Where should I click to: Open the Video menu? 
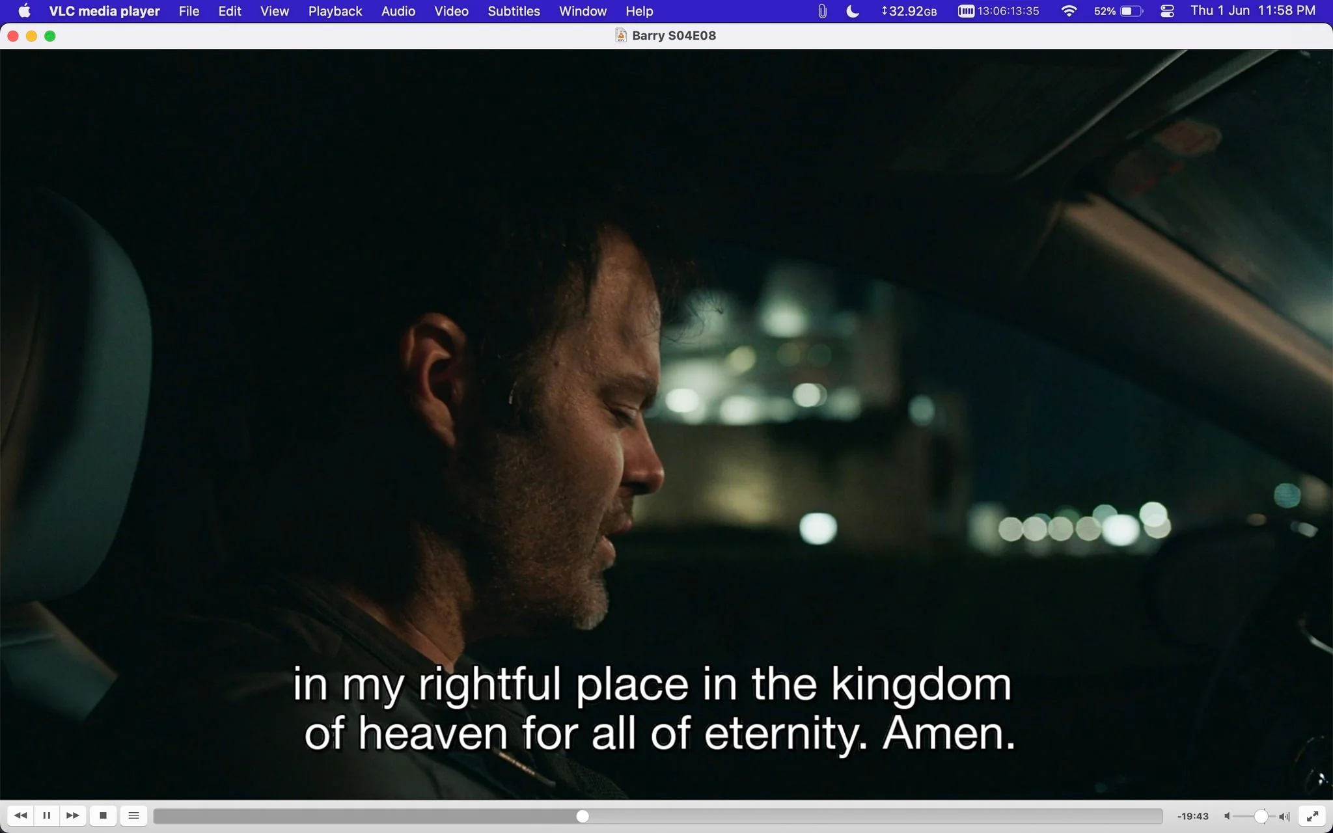[451, 11]
